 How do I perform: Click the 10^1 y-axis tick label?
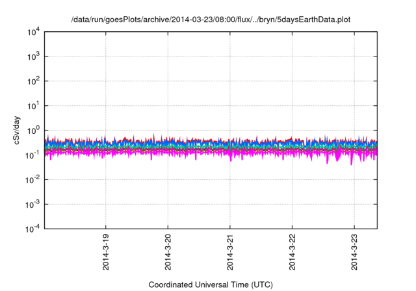click(x=33, y=106)
